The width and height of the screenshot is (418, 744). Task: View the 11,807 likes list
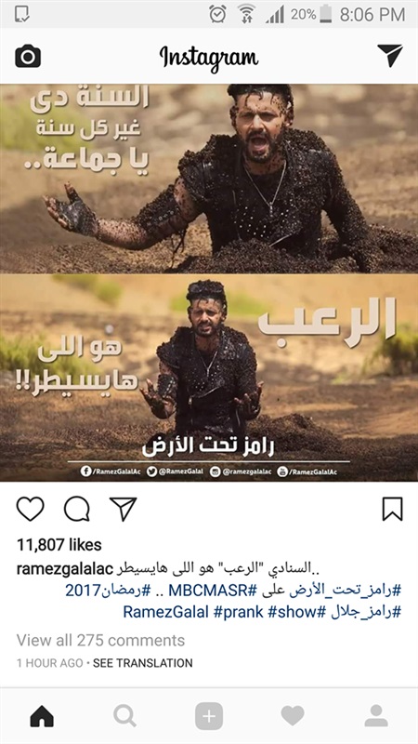pos(59,545)
